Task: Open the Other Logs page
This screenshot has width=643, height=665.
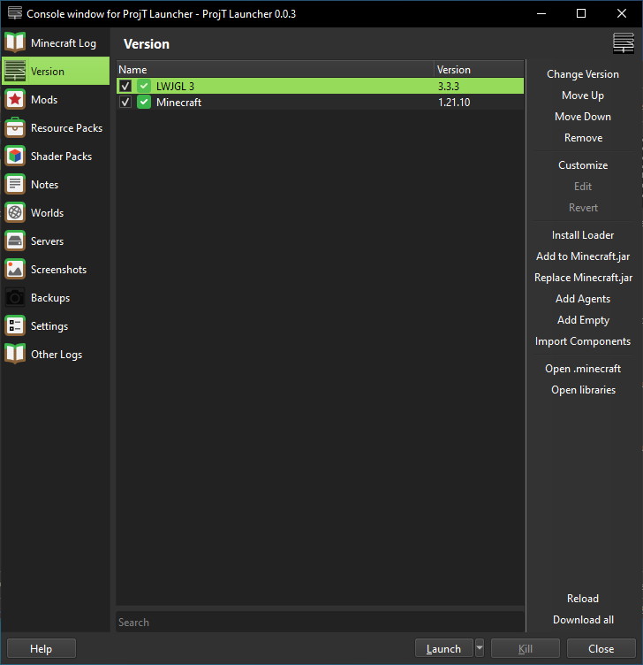Action: click(56, 354)
